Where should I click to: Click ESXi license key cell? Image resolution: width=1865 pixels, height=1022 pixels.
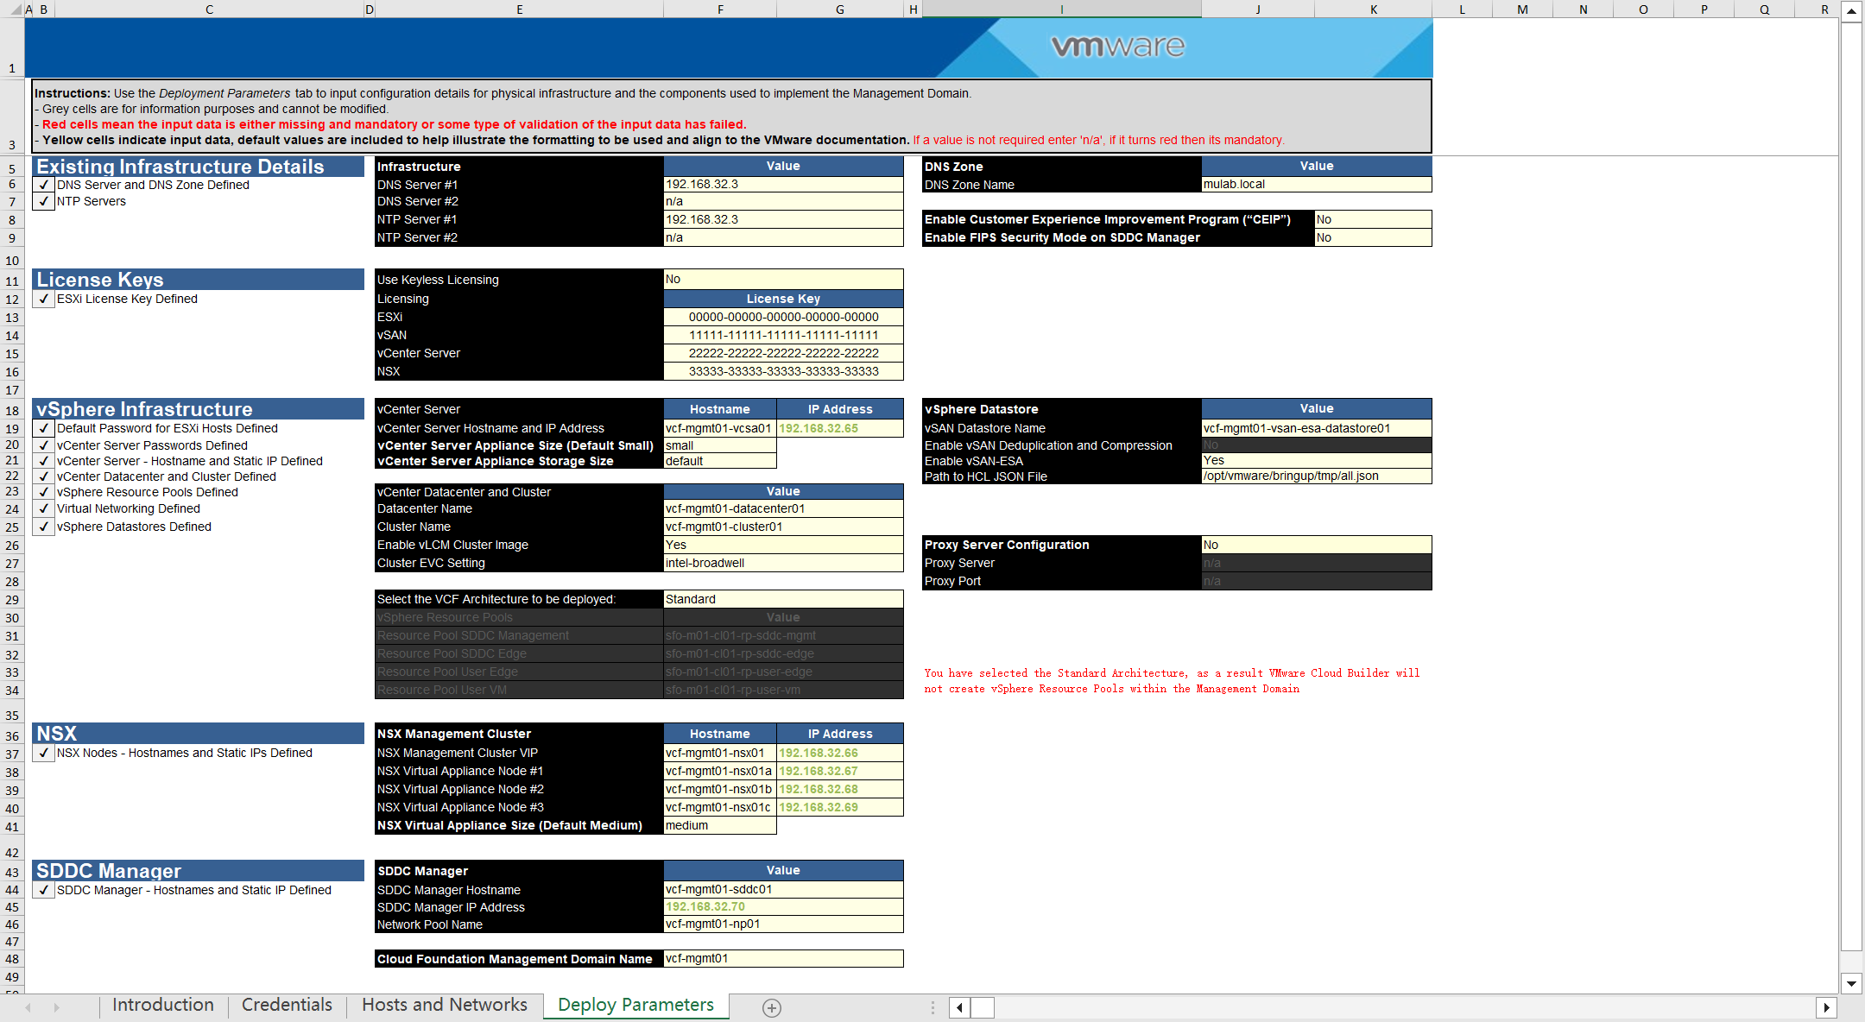(783, 317)
